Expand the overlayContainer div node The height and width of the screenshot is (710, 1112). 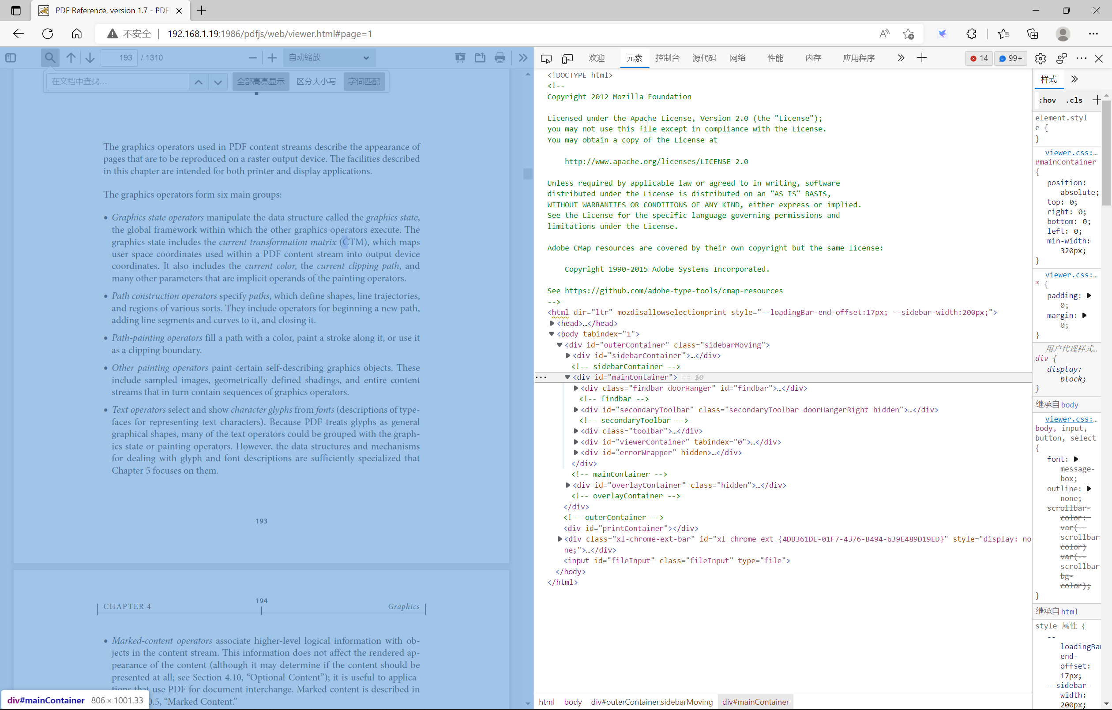click(568, 485)
